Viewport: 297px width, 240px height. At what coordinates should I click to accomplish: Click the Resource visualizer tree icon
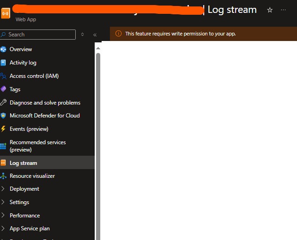3,176
